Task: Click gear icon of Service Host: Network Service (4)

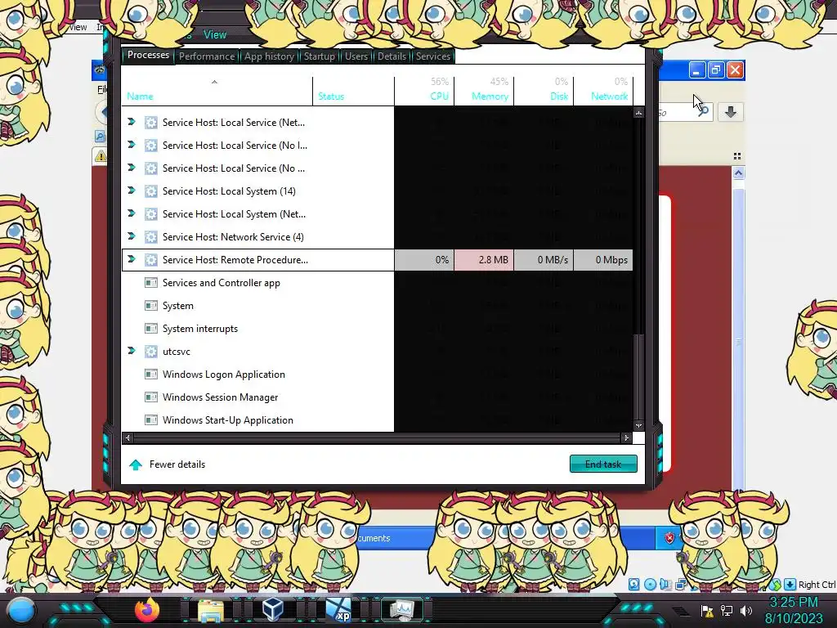Action: (151, 236)
